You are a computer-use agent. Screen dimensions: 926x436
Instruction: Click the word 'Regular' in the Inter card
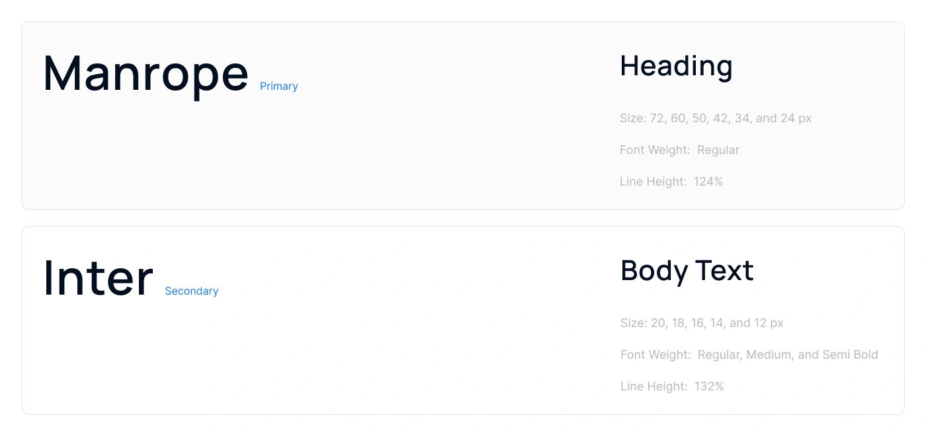(x=720, y=355)
